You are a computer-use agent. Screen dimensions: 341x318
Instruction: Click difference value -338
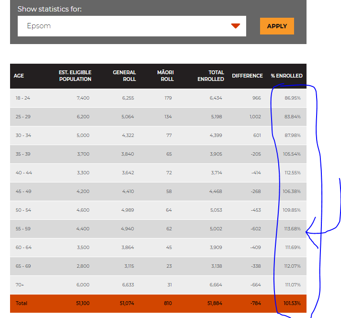[256, 266]
